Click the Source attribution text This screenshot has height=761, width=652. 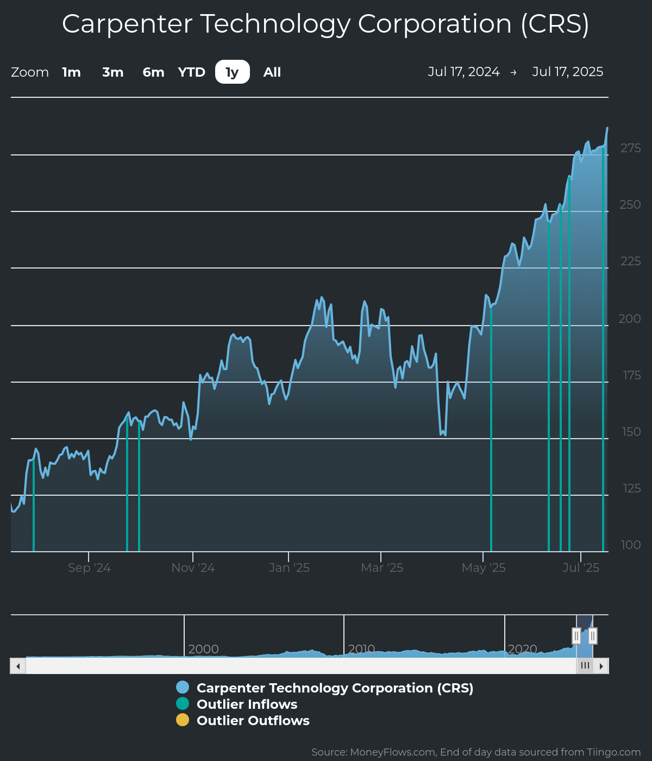(476, 752)
